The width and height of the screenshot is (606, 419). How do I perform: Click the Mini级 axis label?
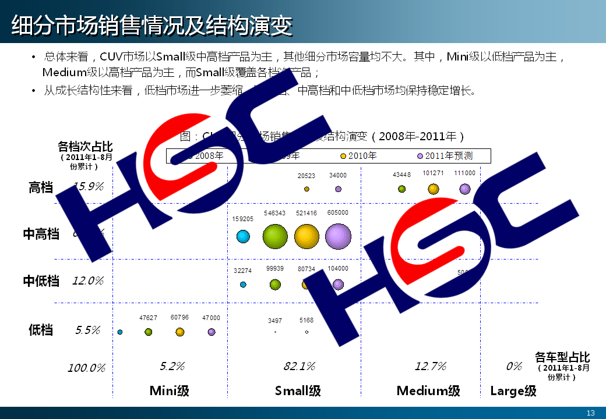click(x=170, y=390)
